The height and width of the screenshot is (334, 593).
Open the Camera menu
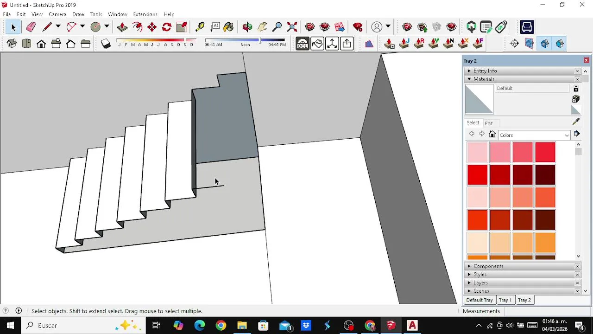(x=57, y=14)
